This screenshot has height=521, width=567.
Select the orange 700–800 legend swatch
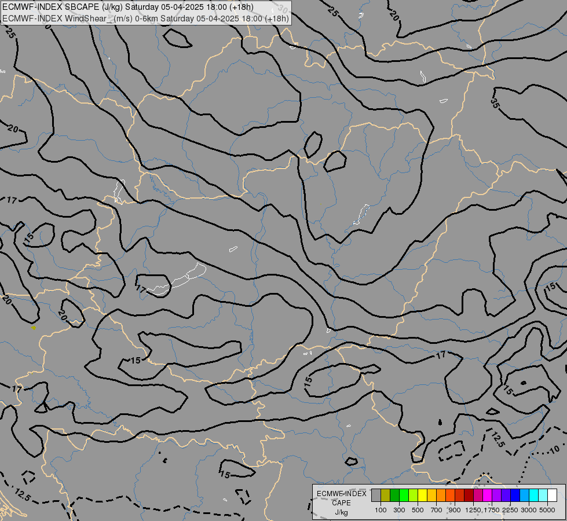pos(441,495)
